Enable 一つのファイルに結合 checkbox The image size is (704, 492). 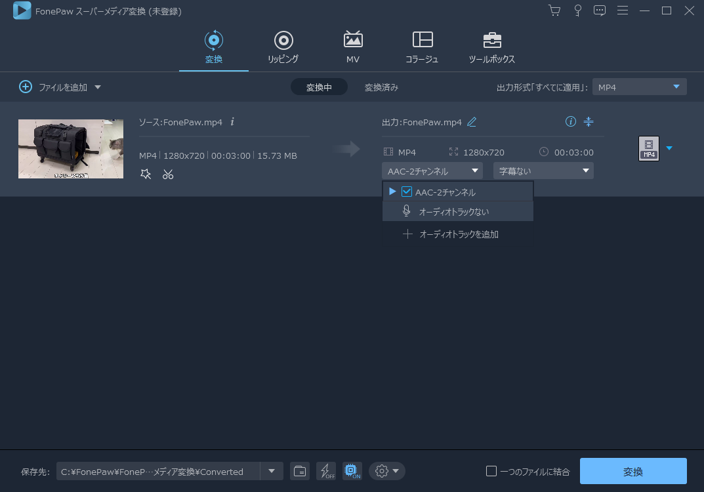491,471
